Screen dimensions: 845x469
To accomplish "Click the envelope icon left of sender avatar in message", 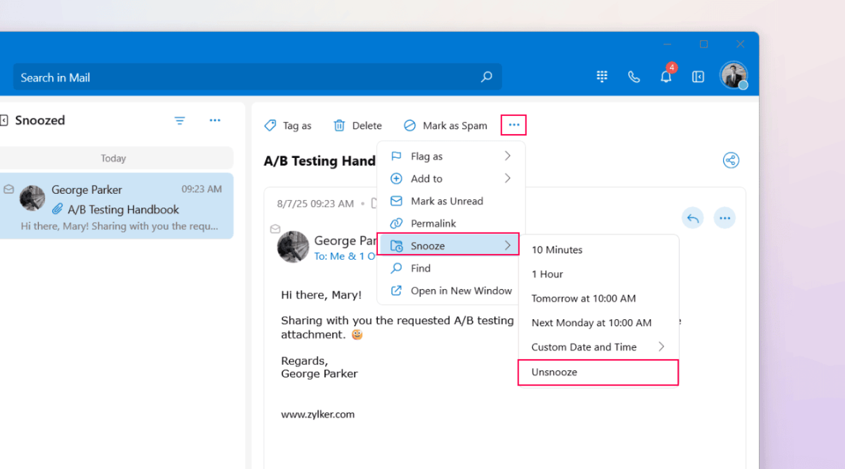I will click(x=275, y=229).
